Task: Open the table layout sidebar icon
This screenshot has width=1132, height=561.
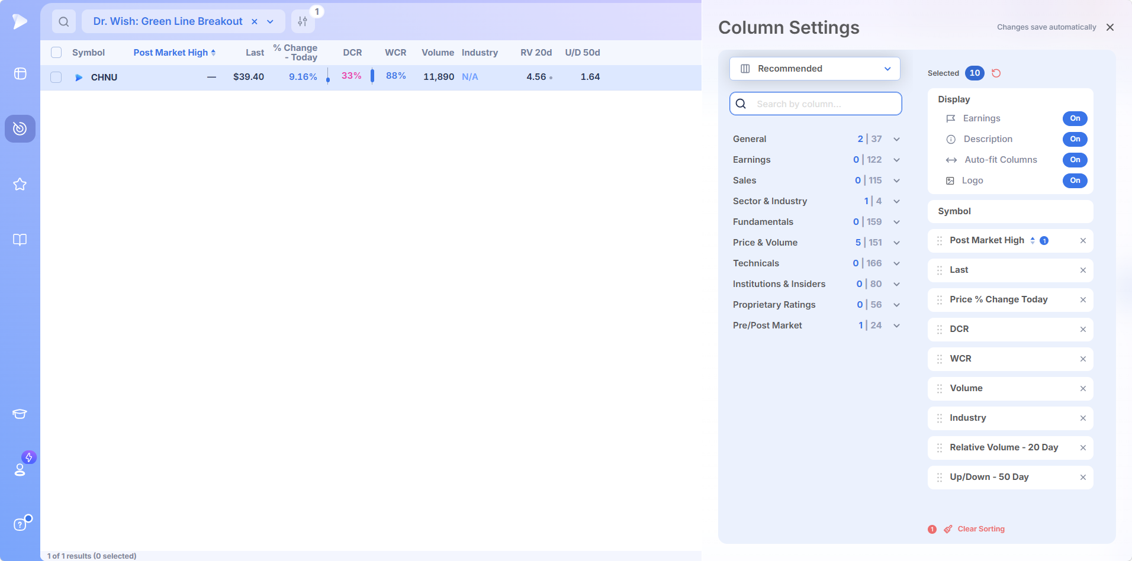Action: click(x=20, y=73)
